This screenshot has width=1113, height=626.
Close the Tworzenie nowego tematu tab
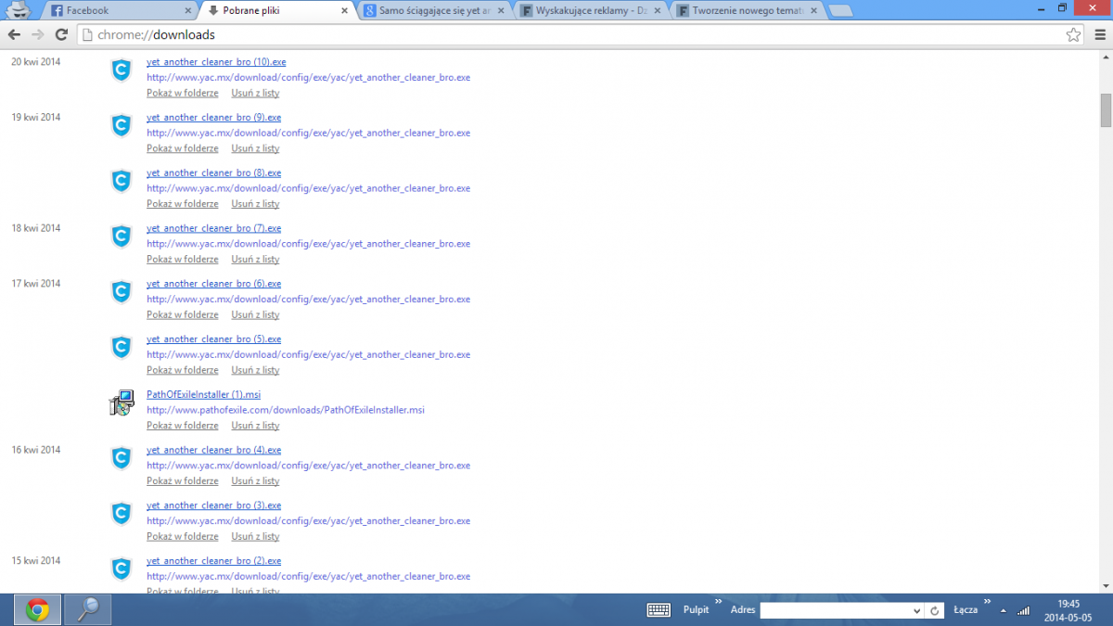coord(814,10)
